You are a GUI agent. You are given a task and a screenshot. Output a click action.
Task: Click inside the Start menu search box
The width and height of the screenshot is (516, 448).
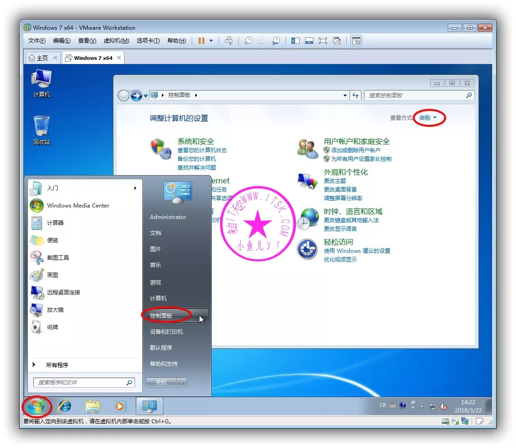[84, 382]
